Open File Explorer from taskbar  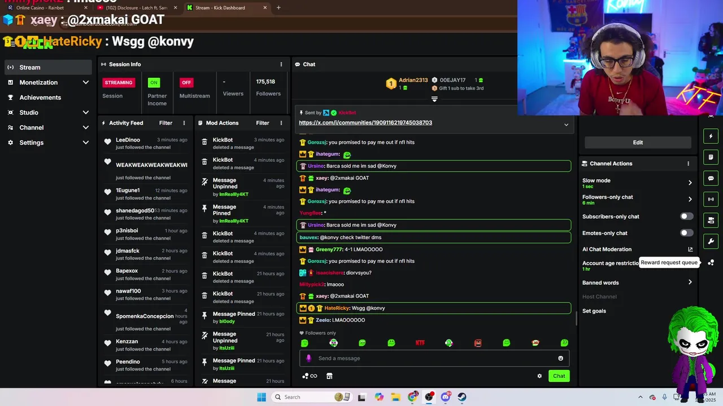(x=395, y=397)
